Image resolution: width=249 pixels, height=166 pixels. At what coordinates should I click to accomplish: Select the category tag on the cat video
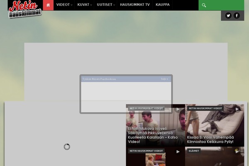[x=205, y=108]
